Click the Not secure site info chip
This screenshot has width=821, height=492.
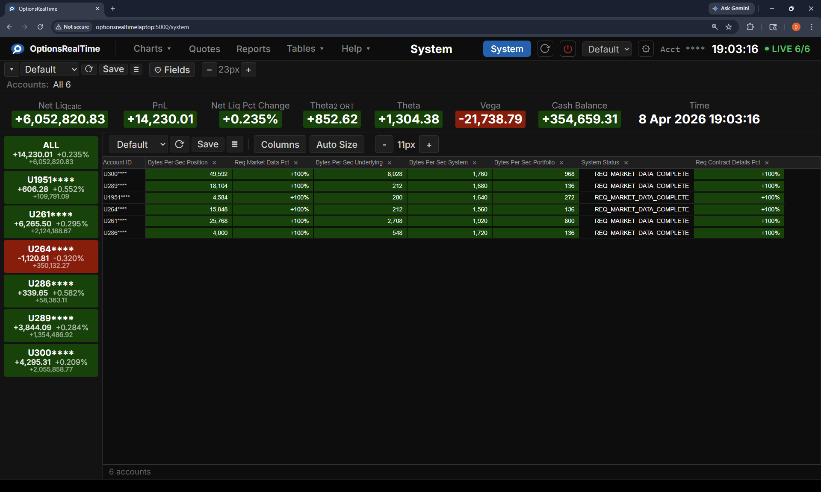(72, 27)
